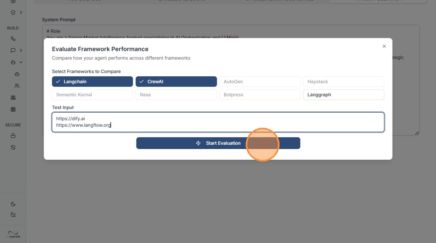Select the Haystack framework
The image size is (436, 243).
click(343, 82)
